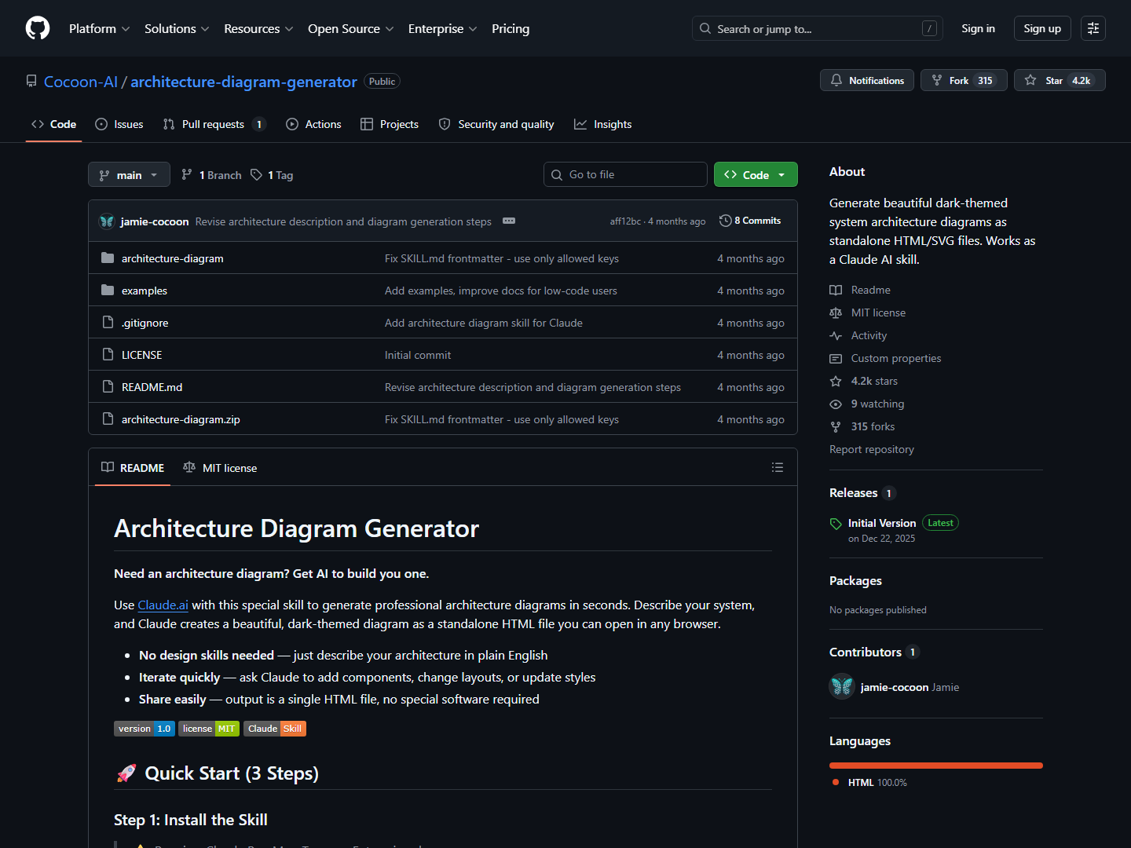The width and height of the screenshot is (1131, 848).
Task: Star the repository with the Star button
Action: (1060, 80)
